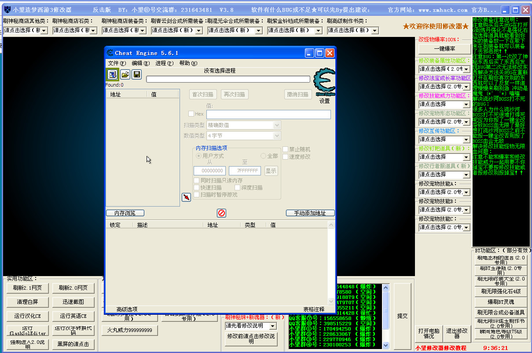This screenshot has width=532, height=353.
Task: Click the 显示 button
Action: click(271, 171)
